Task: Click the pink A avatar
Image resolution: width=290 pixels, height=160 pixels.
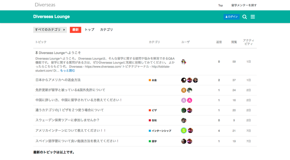Action: click(190, 100)
